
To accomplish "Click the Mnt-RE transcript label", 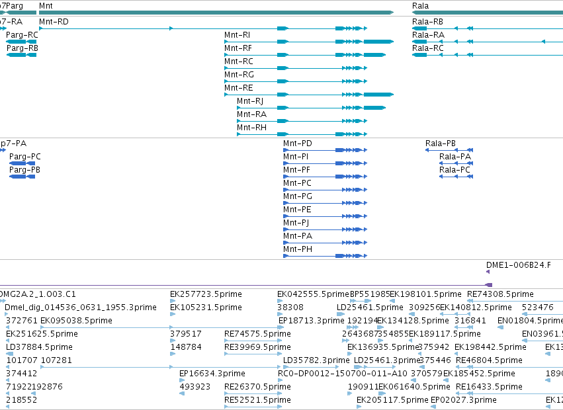I will (x=239, y=88).
